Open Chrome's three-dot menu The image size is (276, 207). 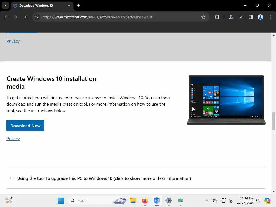click(x=270, y=17)
